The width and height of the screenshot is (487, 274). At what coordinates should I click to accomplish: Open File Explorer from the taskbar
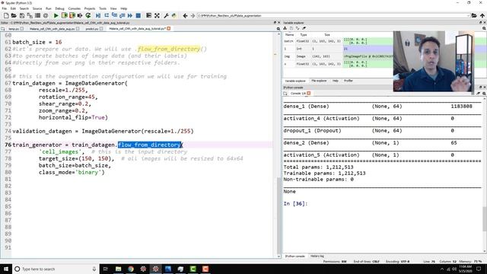pos(119,269)
